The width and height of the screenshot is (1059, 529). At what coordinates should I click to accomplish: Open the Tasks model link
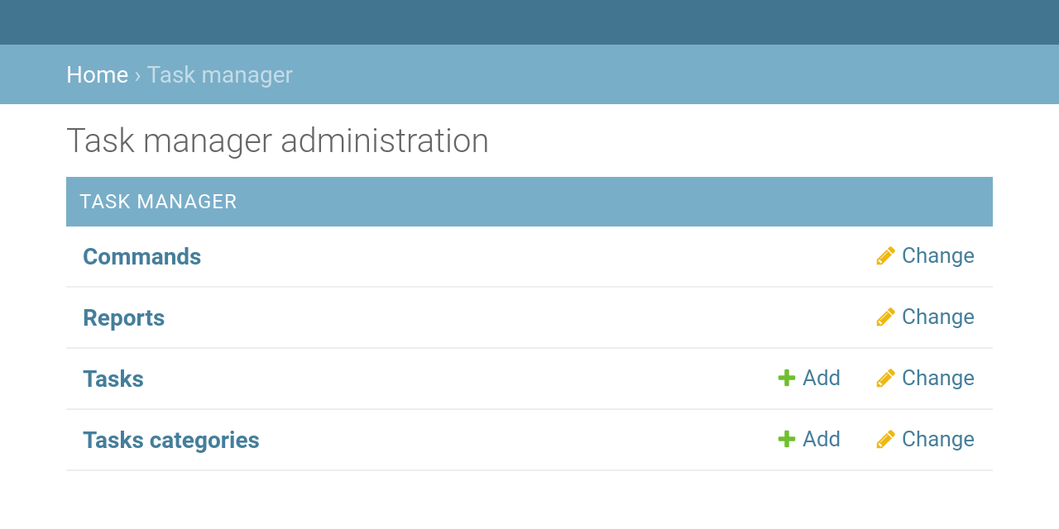[x=113, y=379]
